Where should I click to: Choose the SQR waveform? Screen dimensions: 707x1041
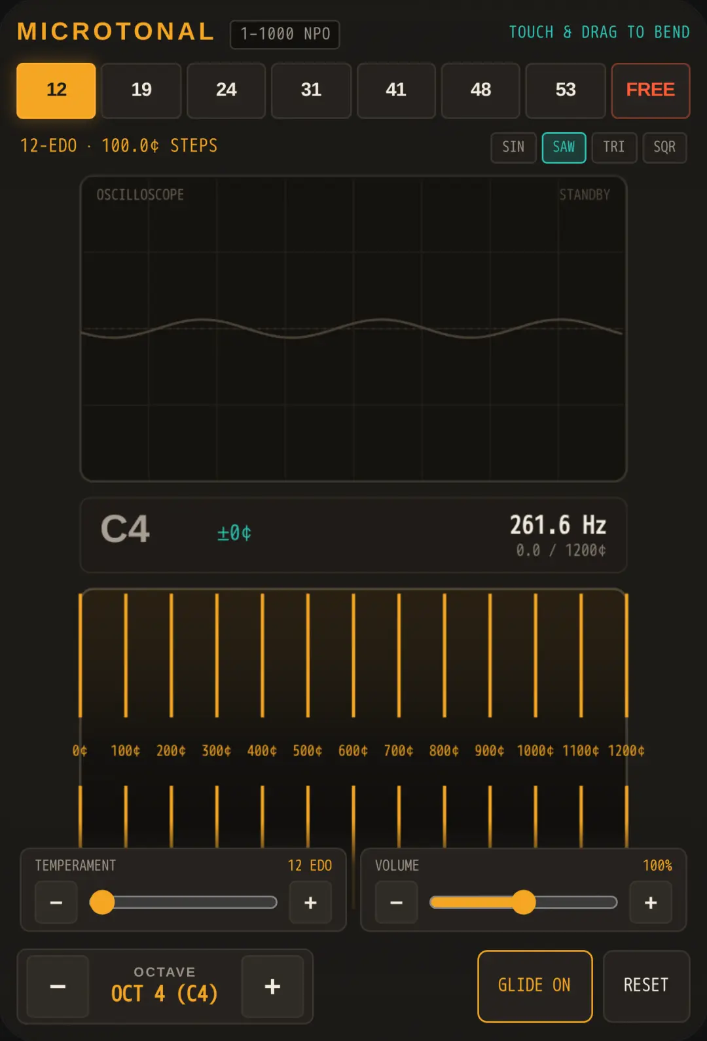pos(664,147)
